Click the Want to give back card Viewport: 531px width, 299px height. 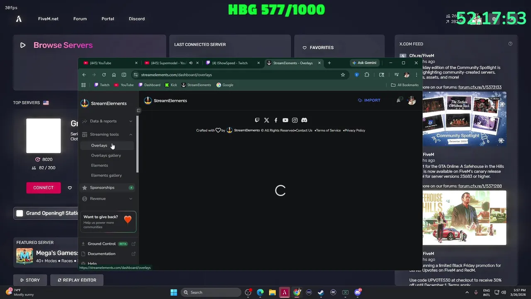(108, 221)
